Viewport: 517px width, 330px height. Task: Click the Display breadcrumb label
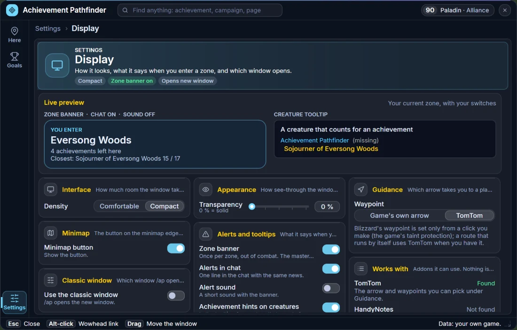coord(86,29)
